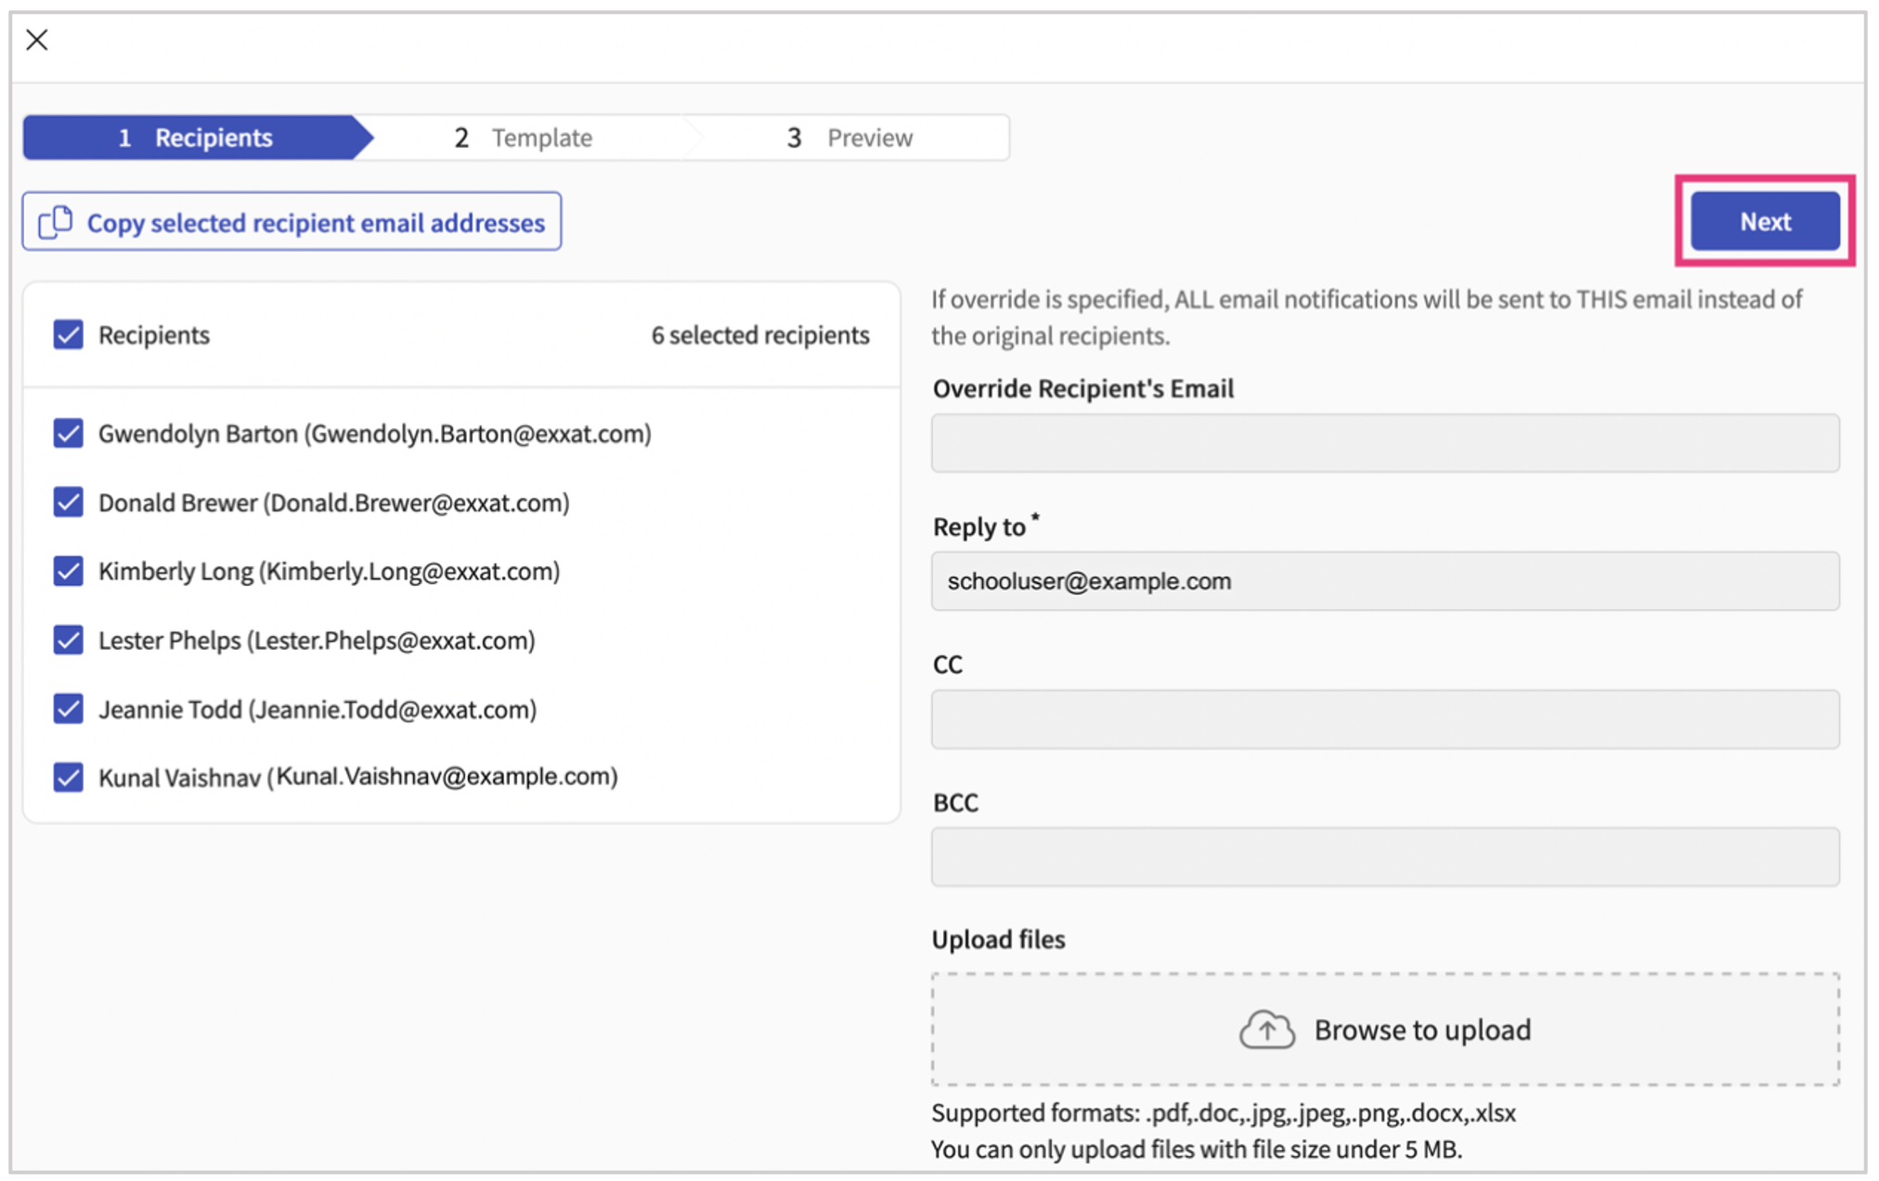Toggle Kimberly Long's recipient checkbox
Viewport: 1879px width, 1181px height.
pyautogui.click(x=67, y=571)
